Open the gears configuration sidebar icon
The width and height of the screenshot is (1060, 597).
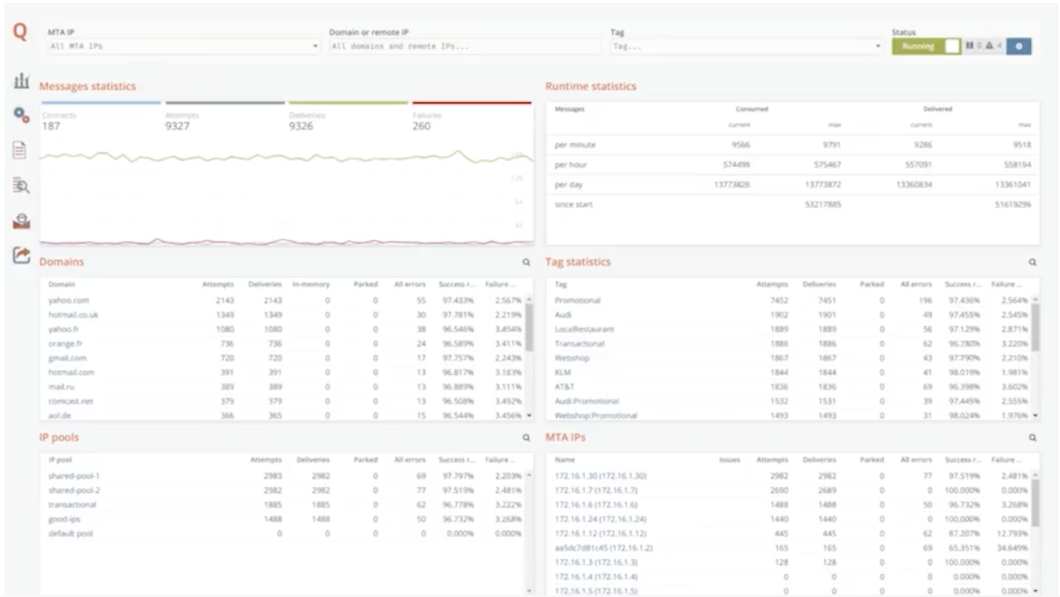21,115
